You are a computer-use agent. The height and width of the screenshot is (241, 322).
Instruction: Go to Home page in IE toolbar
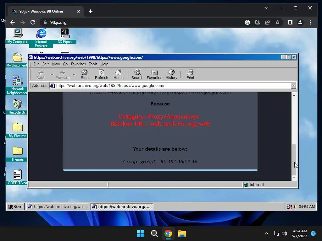pyautogui.click(x=119, y=75)
